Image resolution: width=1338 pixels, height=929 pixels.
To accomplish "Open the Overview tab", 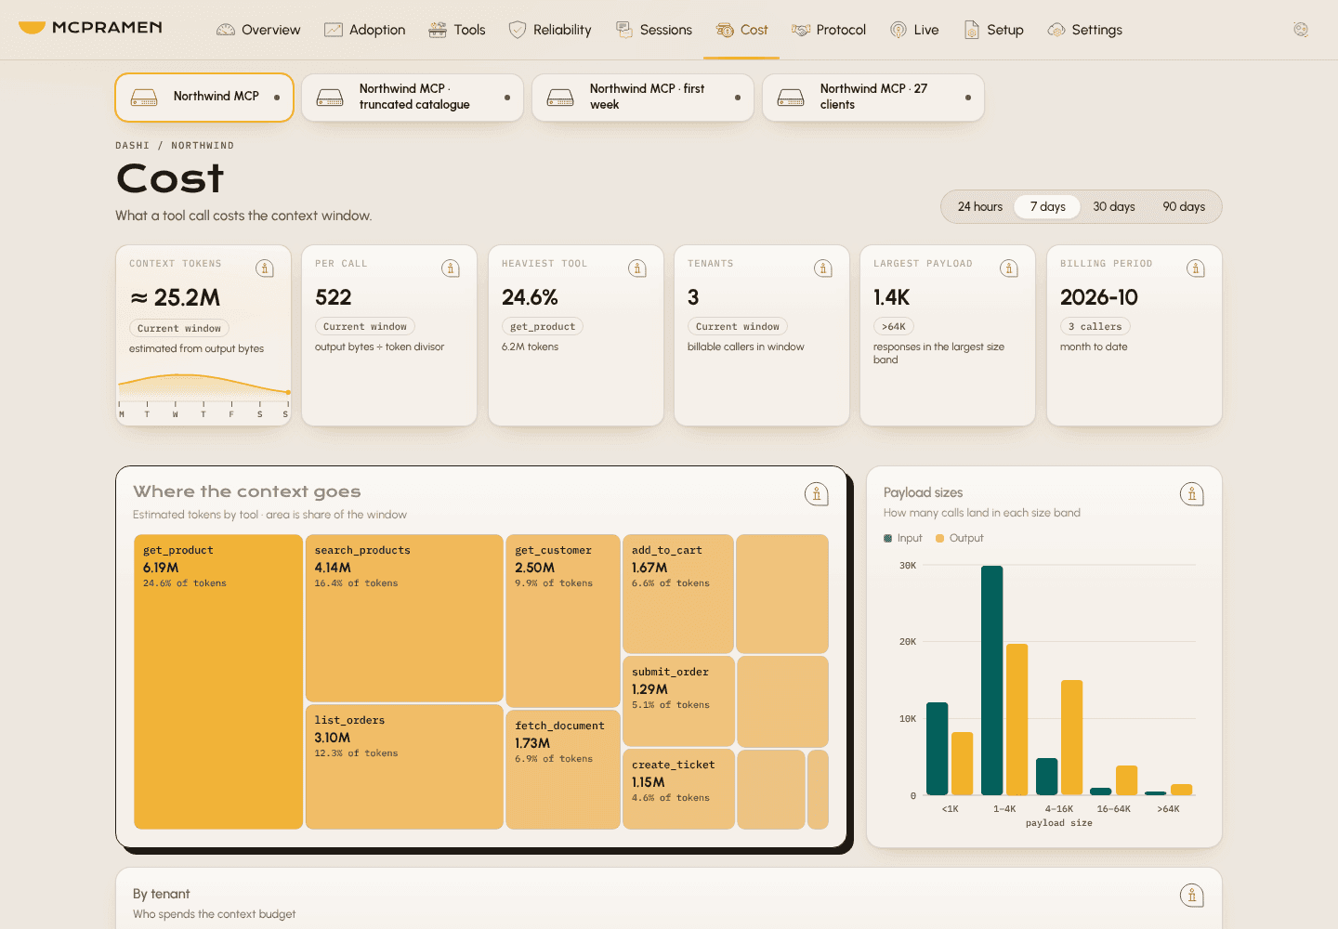I will [258, 30].
